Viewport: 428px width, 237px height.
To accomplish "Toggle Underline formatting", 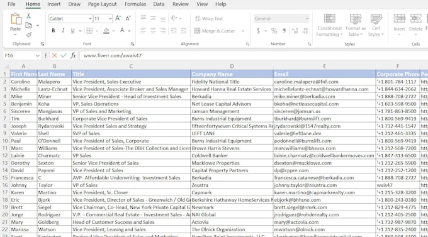I will 72,31.
